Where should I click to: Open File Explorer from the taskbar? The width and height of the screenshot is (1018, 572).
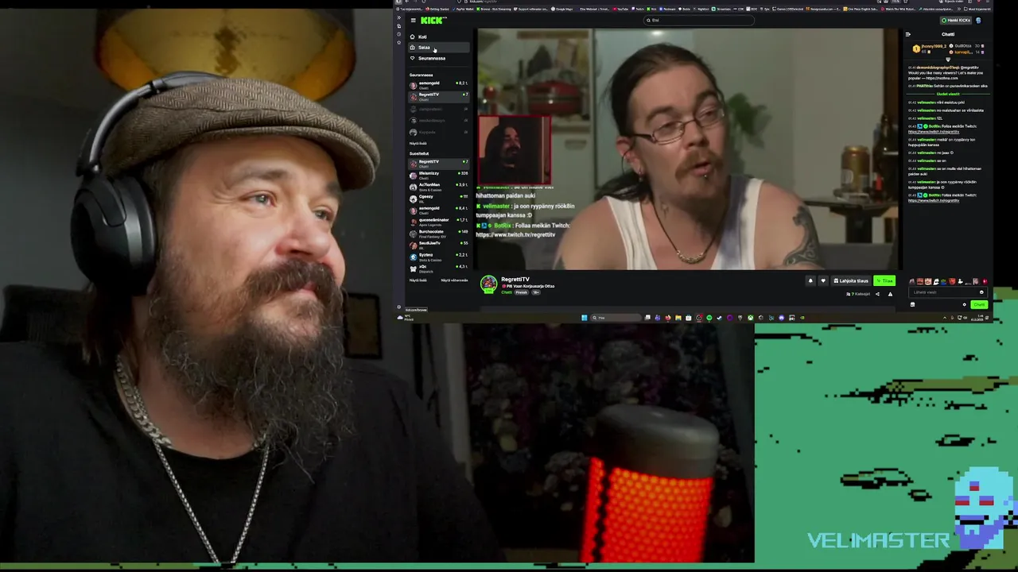(x=678, y=318)
